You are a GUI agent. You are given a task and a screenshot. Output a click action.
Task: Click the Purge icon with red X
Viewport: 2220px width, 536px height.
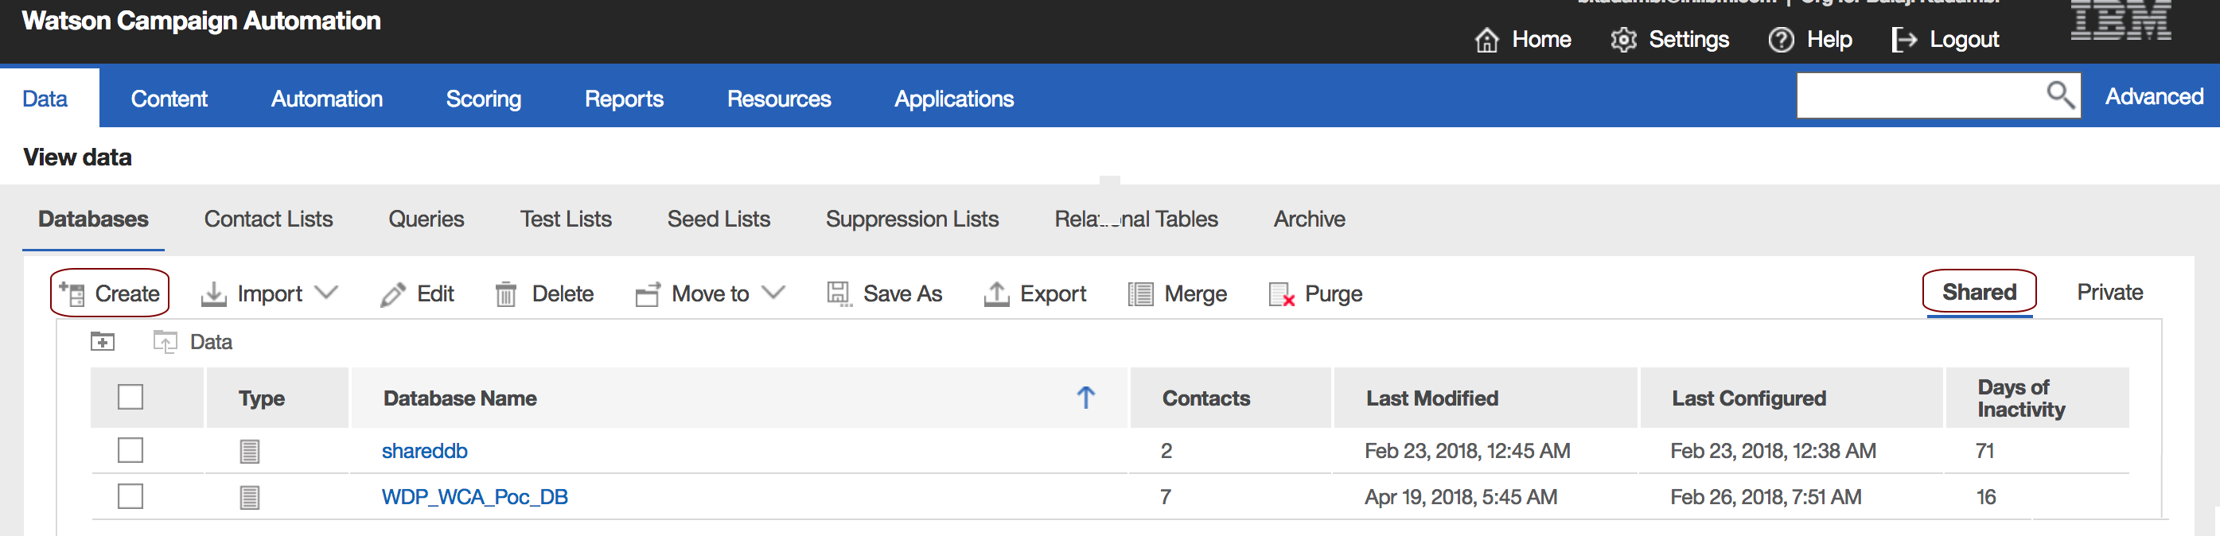pos(1282,294)
